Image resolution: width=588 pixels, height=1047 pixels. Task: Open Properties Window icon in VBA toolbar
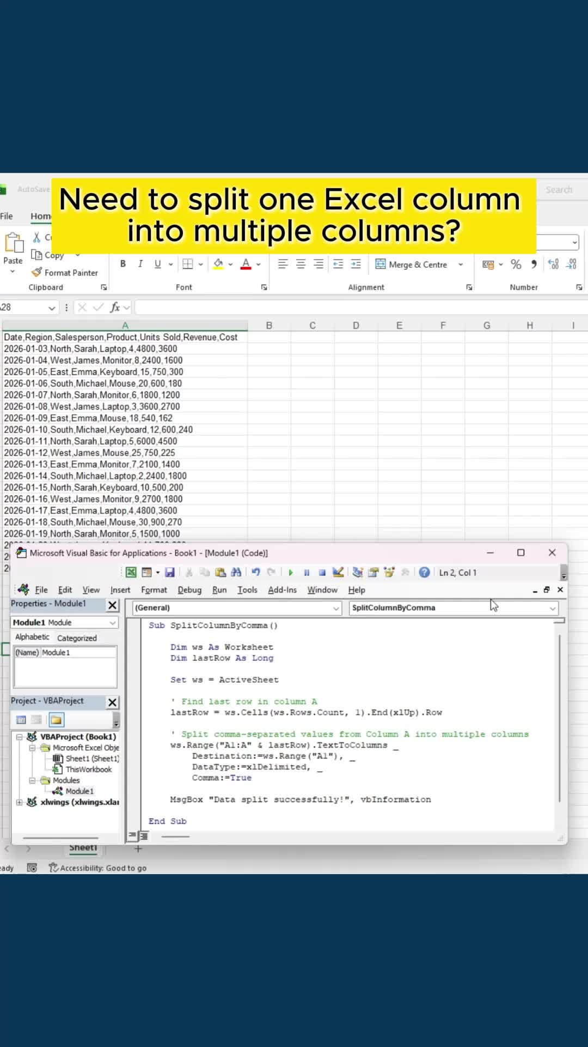coord(373,572)
